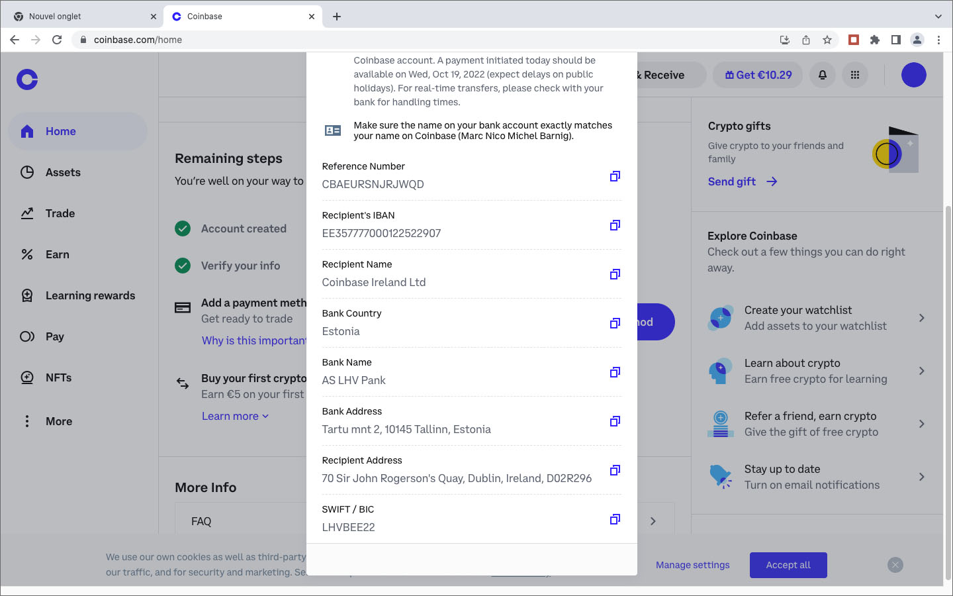Copy the Bank Address field
This screenshot has width=953, height=596.
(615, 421)
